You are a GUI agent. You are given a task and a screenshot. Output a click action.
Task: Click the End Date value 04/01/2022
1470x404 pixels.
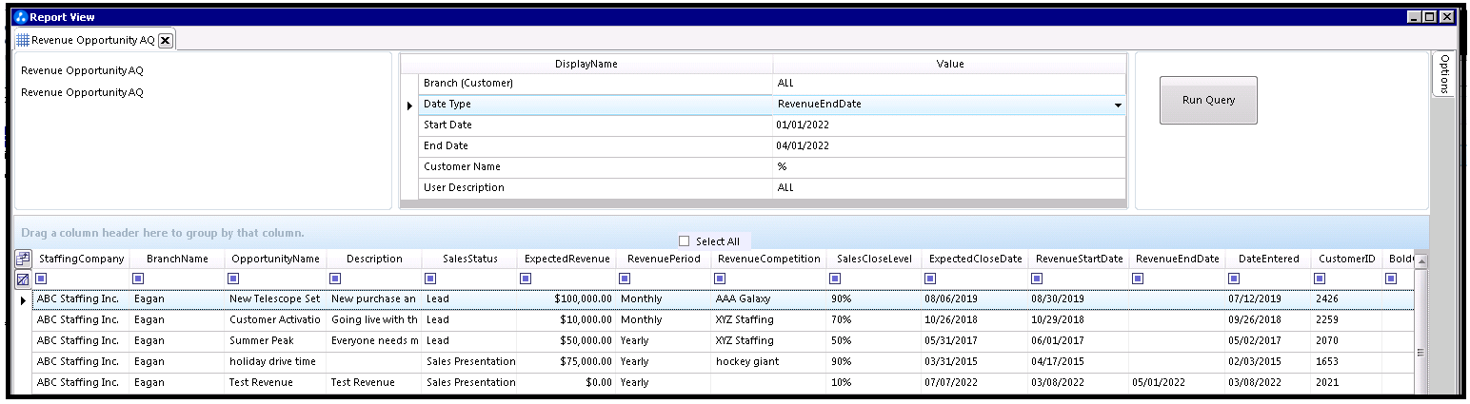(948, 146)
